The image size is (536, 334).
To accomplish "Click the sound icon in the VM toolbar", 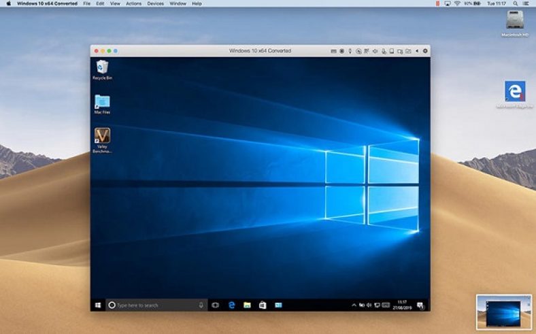I will tap(375, 51).
